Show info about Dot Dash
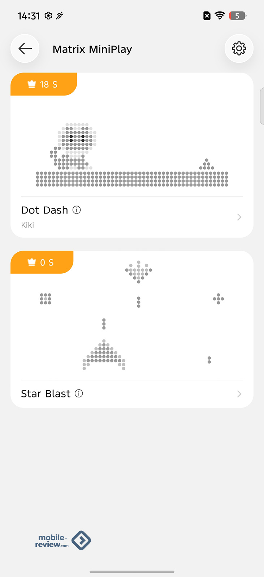Image resolution: width=264 pixels, height=577 pixels. click(77, 210)
